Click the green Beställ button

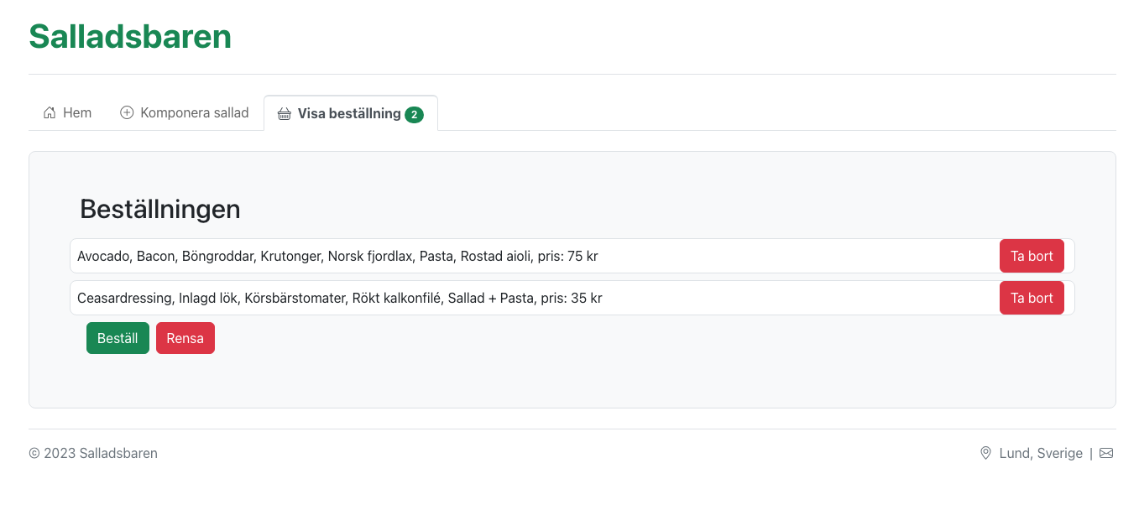click(118, 338)
